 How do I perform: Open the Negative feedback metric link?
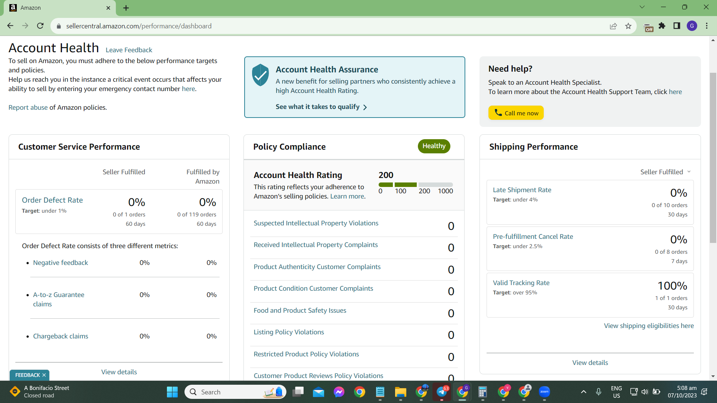point(60,263)
